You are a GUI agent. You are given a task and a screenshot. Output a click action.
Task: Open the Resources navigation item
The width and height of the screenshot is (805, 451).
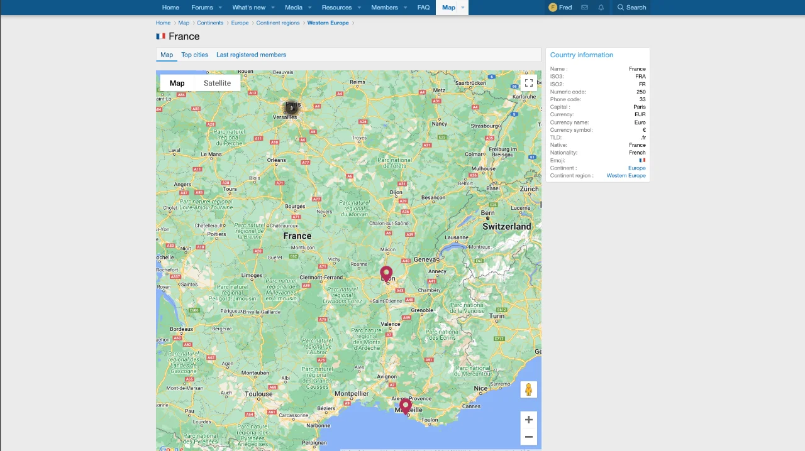coord(336,8)
